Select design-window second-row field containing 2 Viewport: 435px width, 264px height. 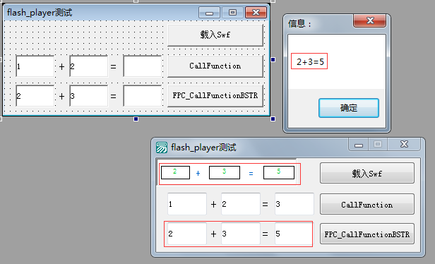pos(35,96)
